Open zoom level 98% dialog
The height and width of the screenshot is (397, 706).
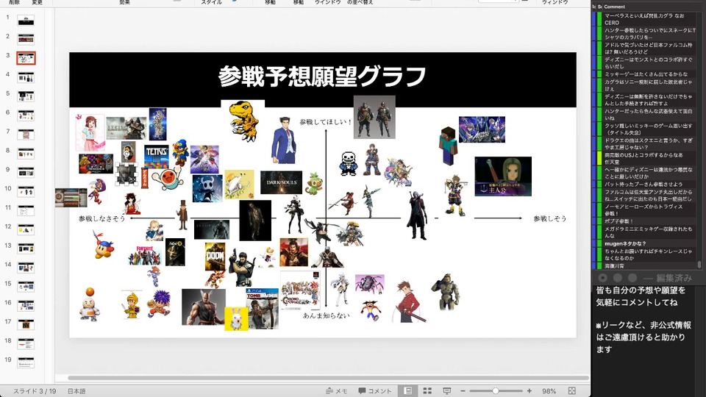click(549, 391)
